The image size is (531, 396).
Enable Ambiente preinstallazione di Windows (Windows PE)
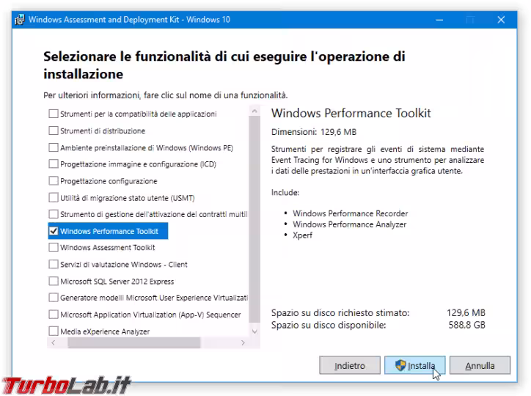pos(53,147)
